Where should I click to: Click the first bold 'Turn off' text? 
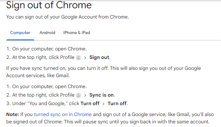click(x=90, y=104)
